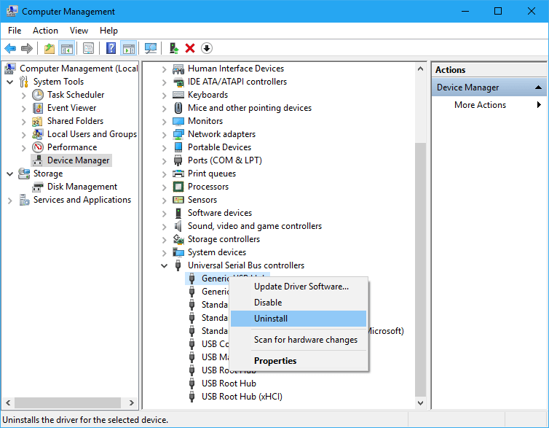Collapse Universal Serial Bus controllers category
Image resolution: width=549 pixels, height=428 pixels.
[x=164, y=265]
